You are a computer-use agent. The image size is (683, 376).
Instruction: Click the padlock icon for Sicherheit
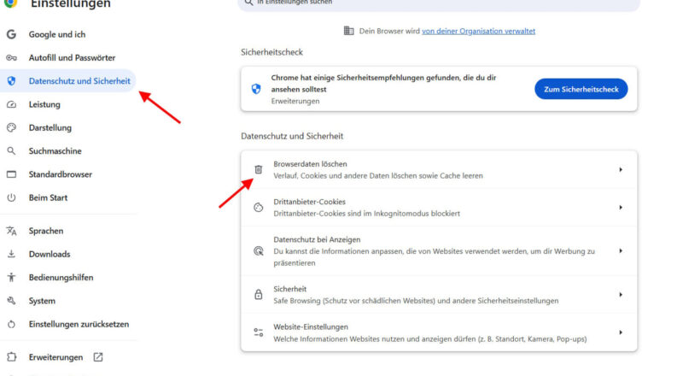pyautogui.click(x=259, y=295)
